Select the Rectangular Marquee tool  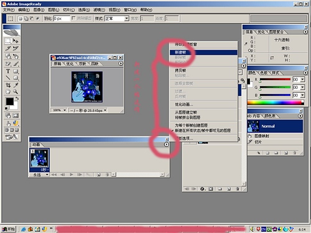[8, 41]
